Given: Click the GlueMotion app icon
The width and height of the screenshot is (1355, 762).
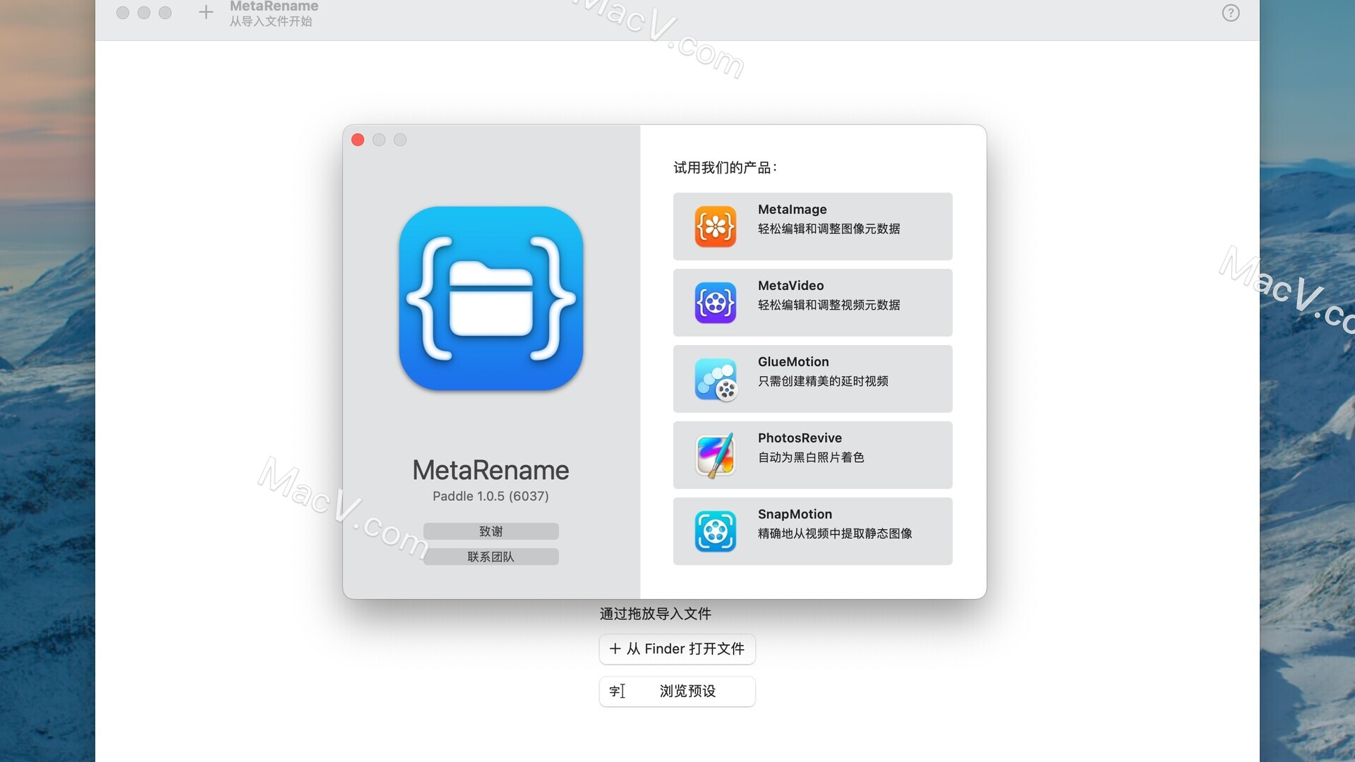Looking at the screenshot, I should (715, 379).
